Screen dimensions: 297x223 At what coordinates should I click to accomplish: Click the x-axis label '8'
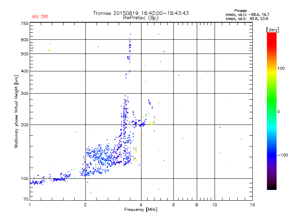pyautogui.click(x=197, y=205)
